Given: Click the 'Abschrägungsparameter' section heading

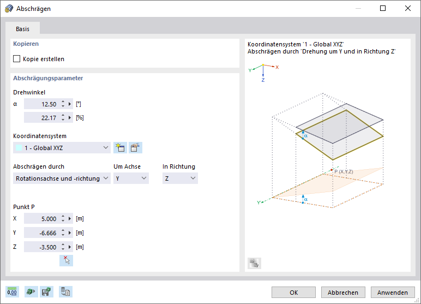Looking at the screenshot, I should click(x=48, y=78).
